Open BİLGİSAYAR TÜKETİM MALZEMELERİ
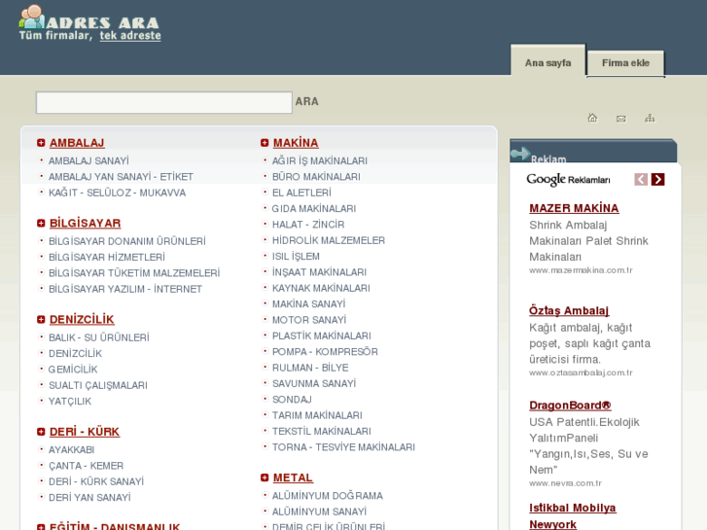The height and width of the screenshot is (530, 707). (x=134, y=273)
